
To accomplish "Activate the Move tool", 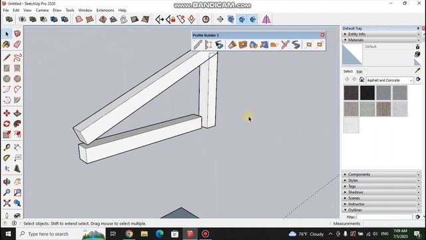I will [7, 113].
